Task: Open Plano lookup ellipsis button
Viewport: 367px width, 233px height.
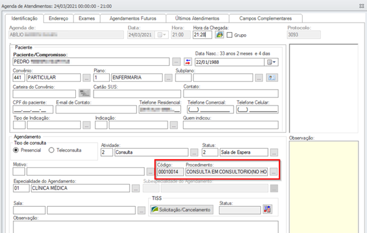Action: click(168, 77)
